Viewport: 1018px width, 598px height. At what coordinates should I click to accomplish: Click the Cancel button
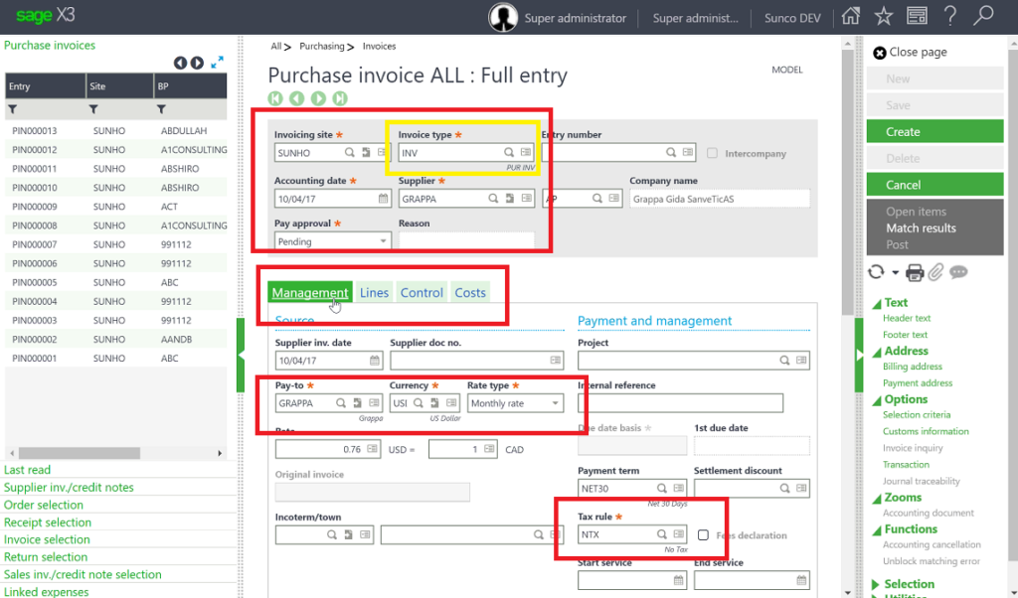(x=934, y=185)
